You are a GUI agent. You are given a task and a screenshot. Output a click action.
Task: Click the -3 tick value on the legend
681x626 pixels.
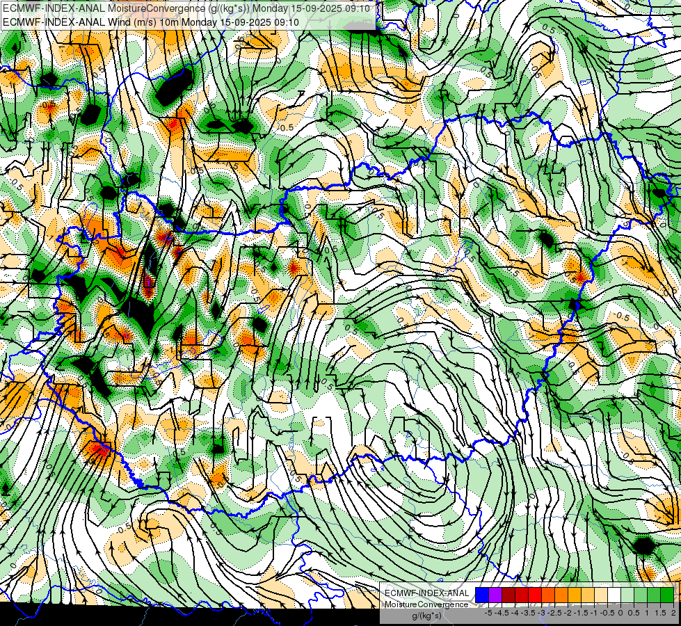coord(542,613)
